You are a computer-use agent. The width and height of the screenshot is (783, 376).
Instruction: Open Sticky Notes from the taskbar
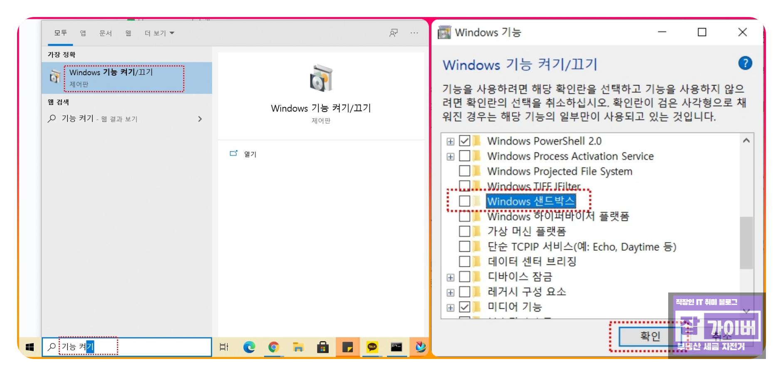click(x=347, y=347)
